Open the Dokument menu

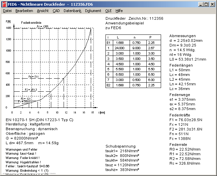point(93,11)
